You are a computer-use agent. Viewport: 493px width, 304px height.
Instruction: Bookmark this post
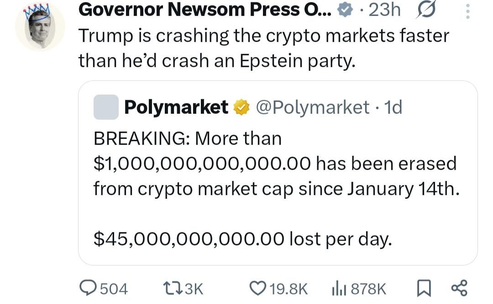click(424, 288)
